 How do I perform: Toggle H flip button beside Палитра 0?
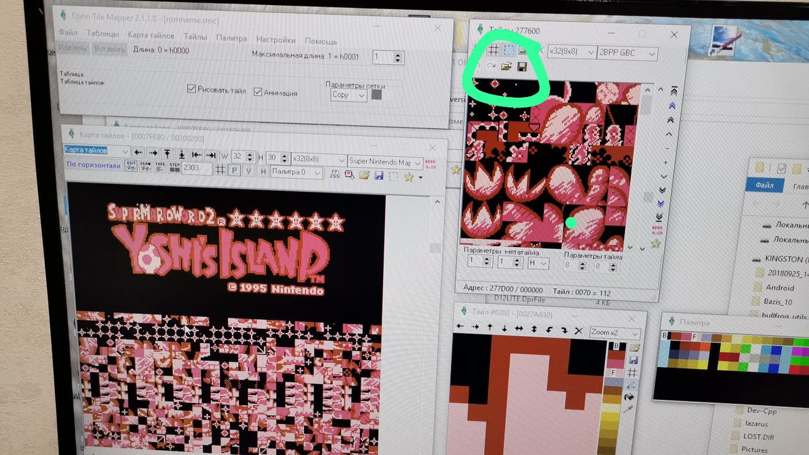263,171
